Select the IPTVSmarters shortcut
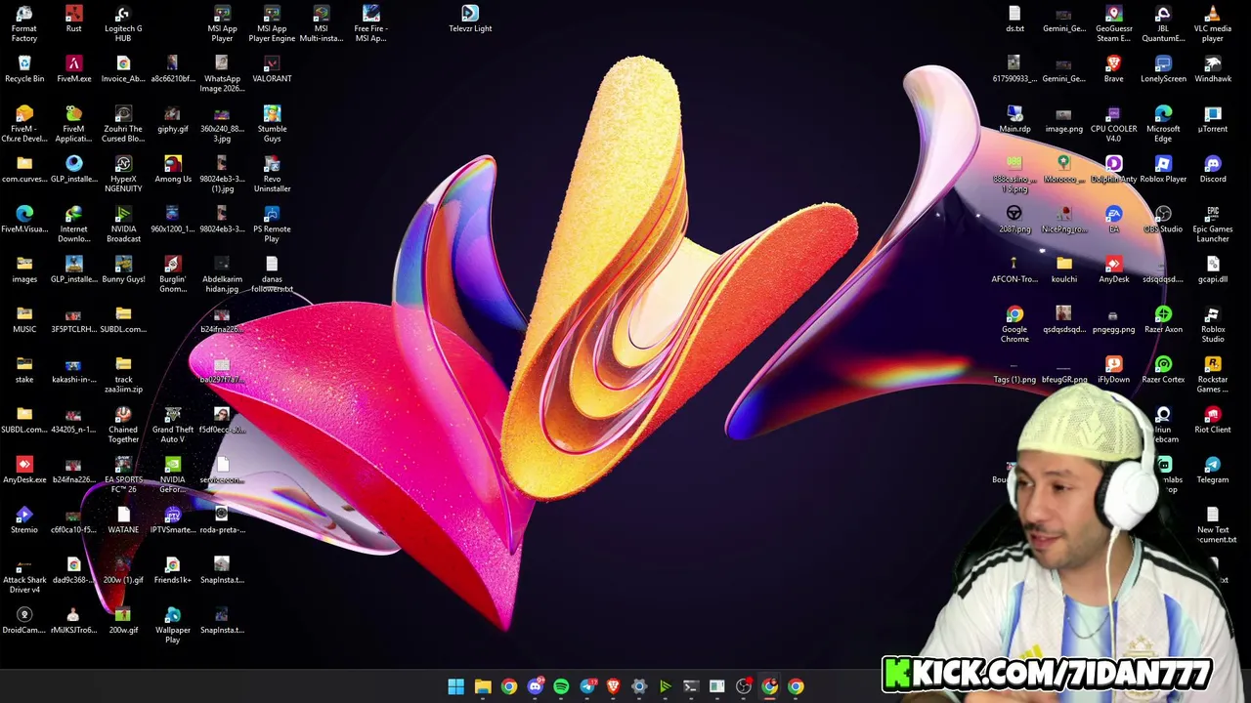The height and width of the screenshot is (703, 1251). (x=173, y=519)
